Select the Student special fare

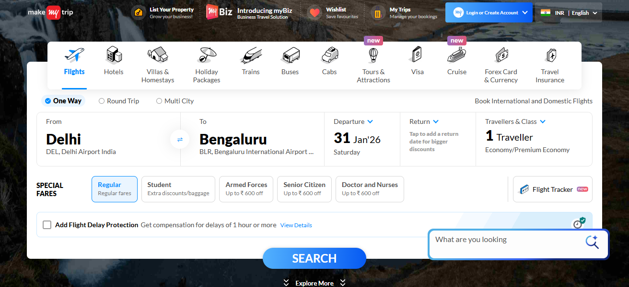178,189
